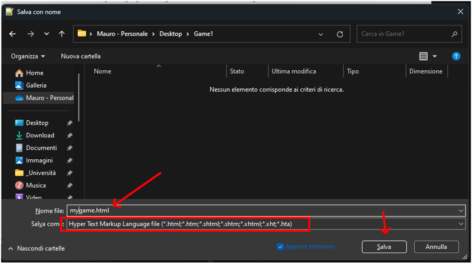This screenshot has width=472, height=263.
Task: Click the Annulla button
Action: [x=436, y=246]
